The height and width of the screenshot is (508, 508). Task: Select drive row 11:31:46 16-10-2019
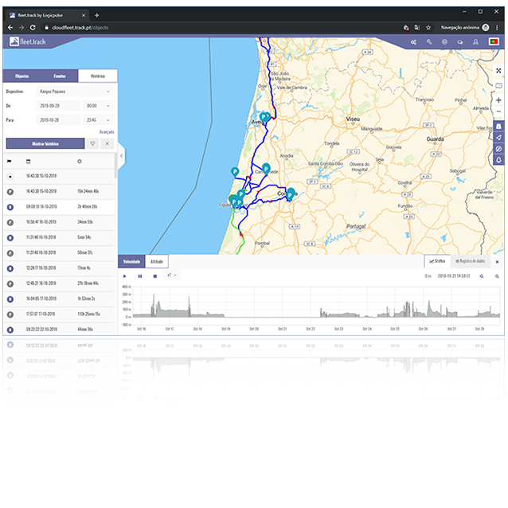click(x=59, y=237)
